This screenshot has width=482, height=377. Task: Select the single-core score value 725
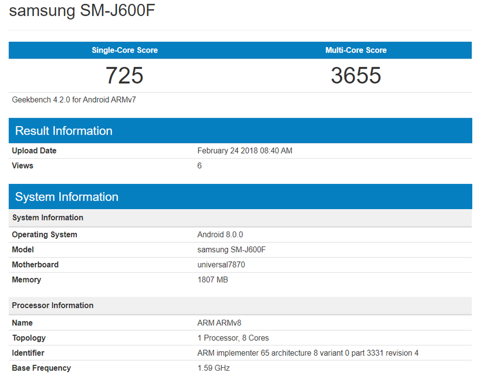point(125,76)
